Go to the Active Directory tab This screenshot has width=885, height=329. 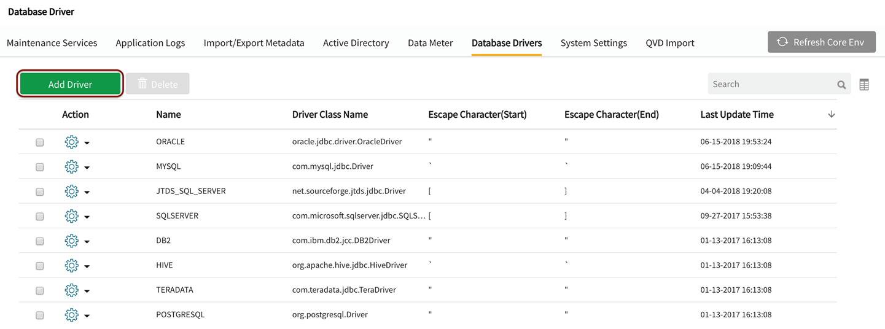(x=356, y=43)
